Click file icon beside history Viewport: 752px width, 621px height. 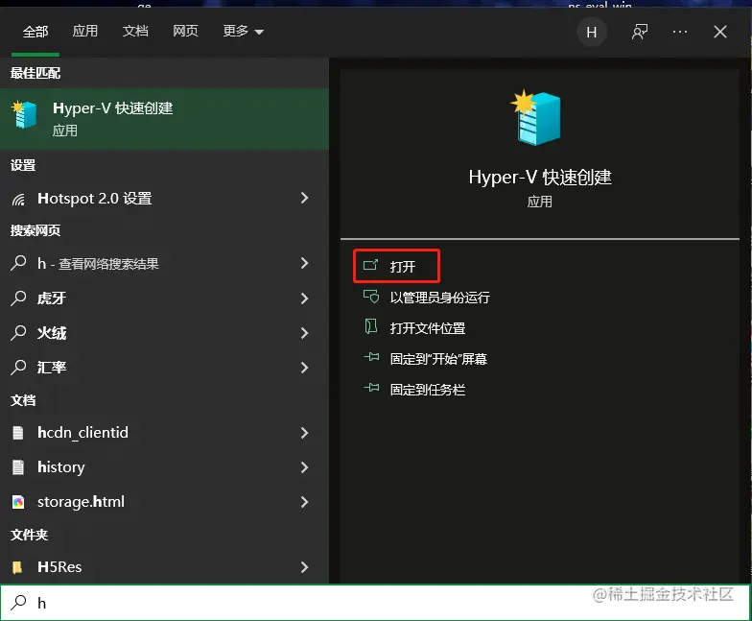tap(17, 467)
